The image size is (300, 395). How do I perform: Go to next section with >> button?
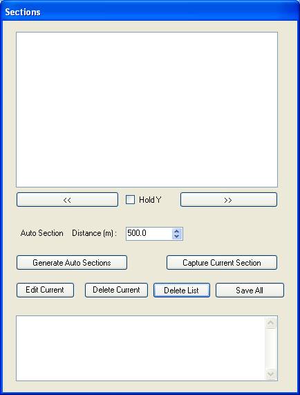click(229, 200)
